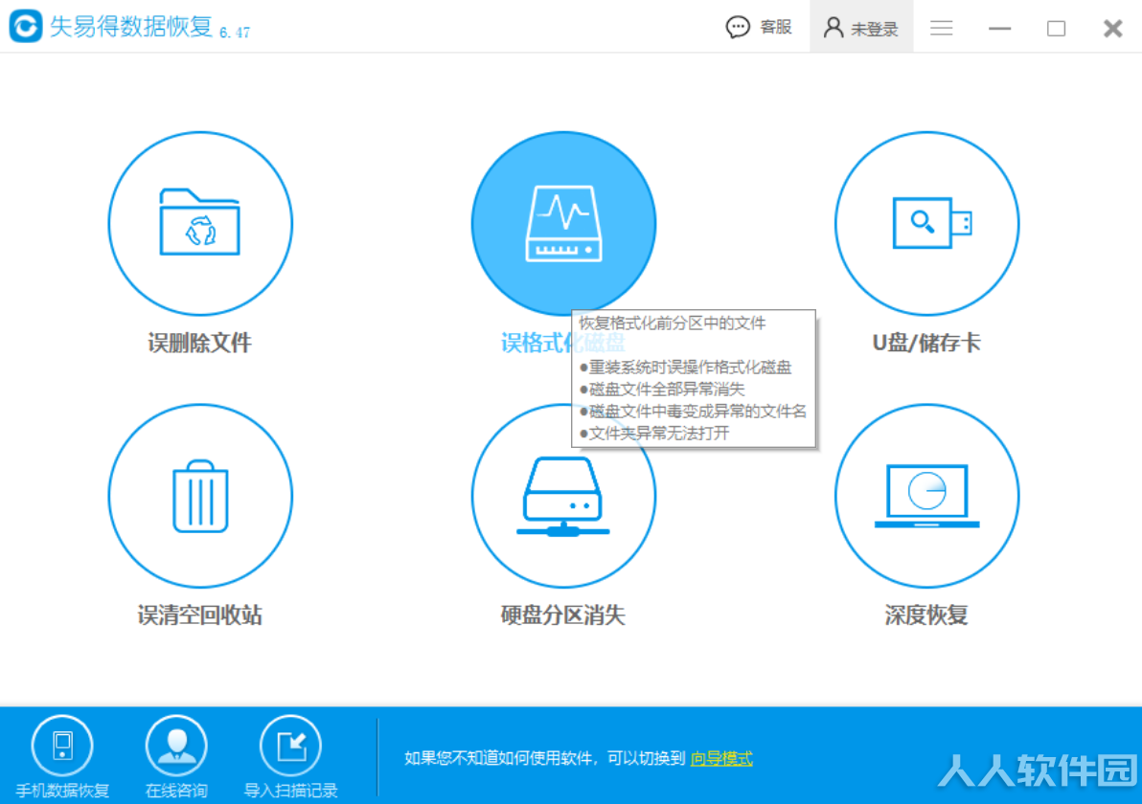Open the 误删除文件 recovery icon

pyautogui.click(x=200, y=223)
